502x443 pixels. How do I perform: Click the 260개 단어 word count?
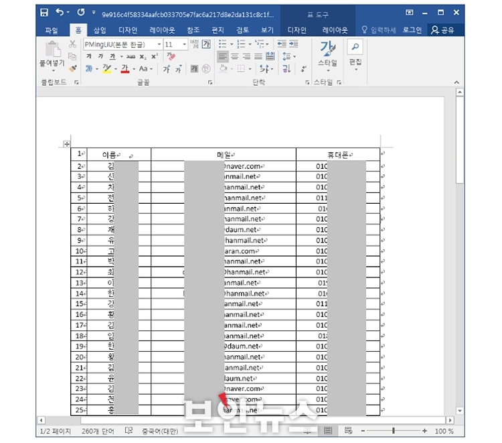[x=98, y=431]
